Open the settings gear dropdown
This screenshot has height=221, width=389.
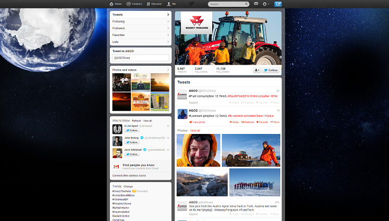point(265,4)
